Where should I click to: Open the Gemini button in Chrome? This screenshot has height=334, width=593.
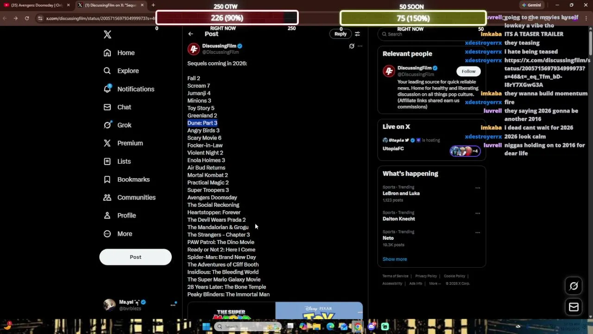[531, 5]
